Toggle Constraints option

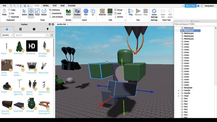(x=55, y=14)
